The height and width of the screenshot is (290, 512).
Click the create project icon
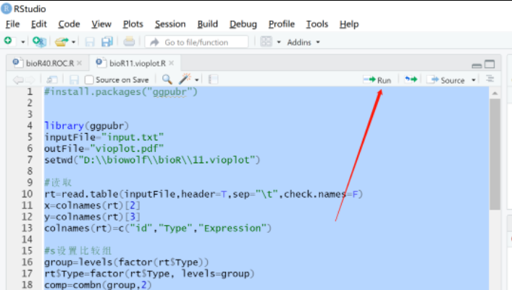coord(39,42)
